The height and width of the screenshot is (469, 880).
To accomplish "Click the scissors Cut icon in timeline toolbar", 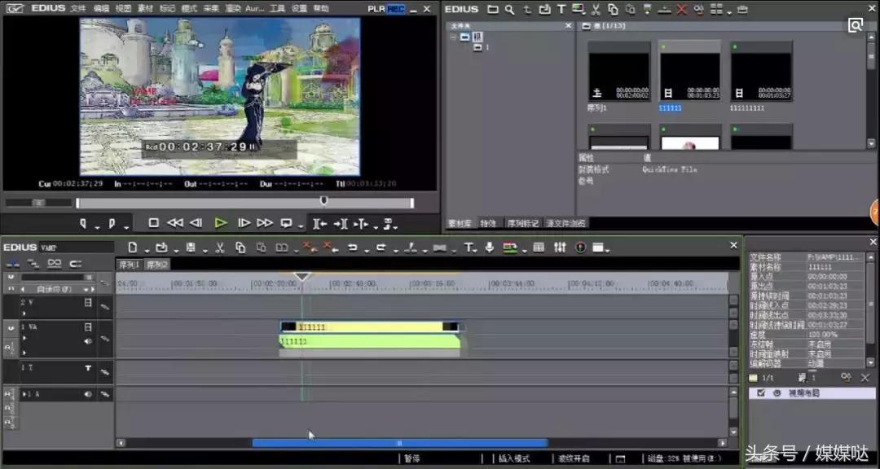I will (x=220, y=248).
